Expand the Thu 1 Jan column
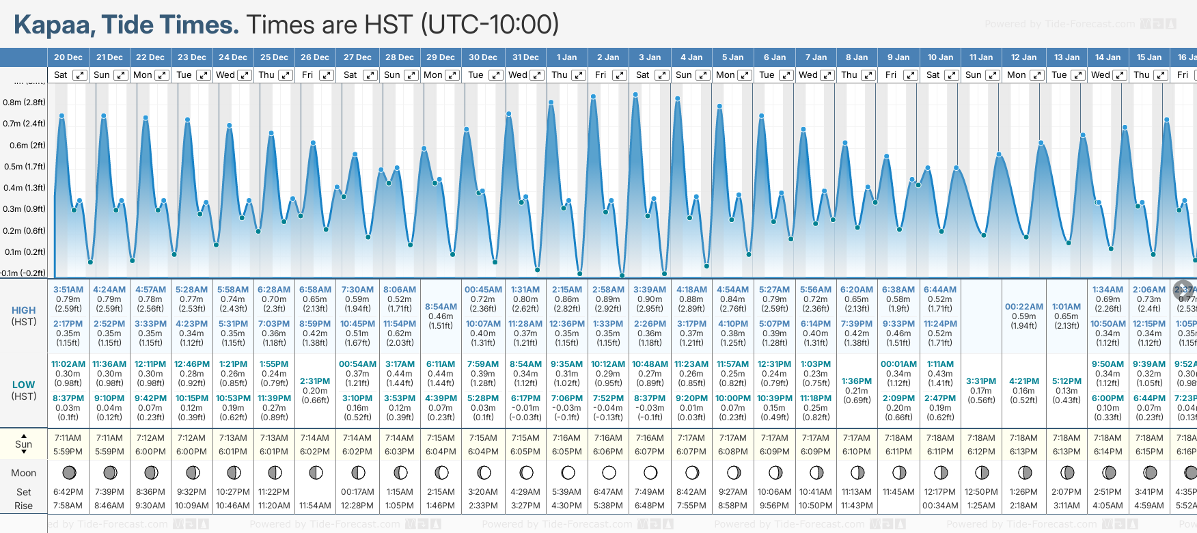This screenshot has height=533, width=1197. 578,75
